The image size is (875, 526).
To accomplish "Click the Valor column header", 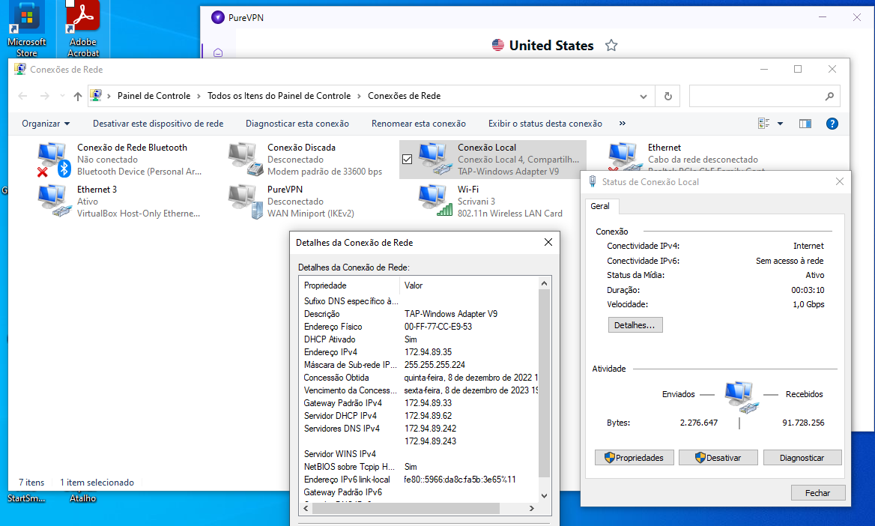I will (469, 285).
